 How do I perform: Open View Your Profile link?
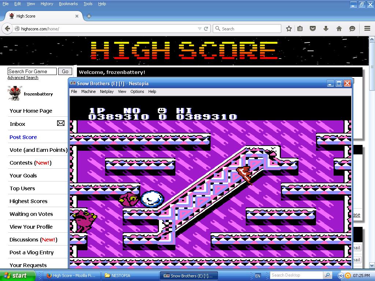pos(31,227)
